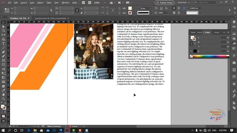Image resolution: width=237 pixels, height=133 pixels.
Task: Toggle formatting affects text in Color panel
Action: pyautogui.click(x=195, y=44)
